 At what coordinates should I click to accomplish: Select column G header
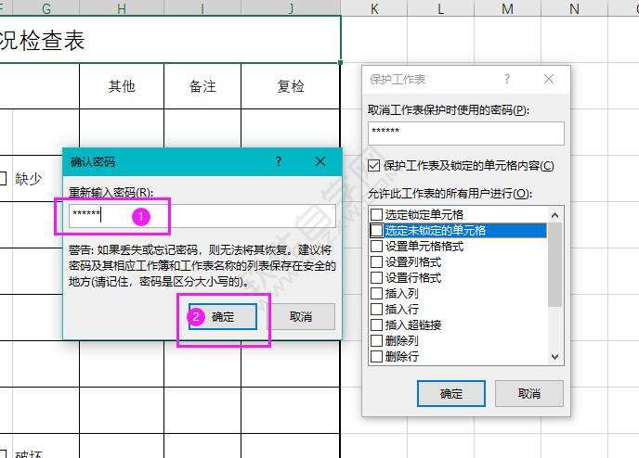click(46, 8)
